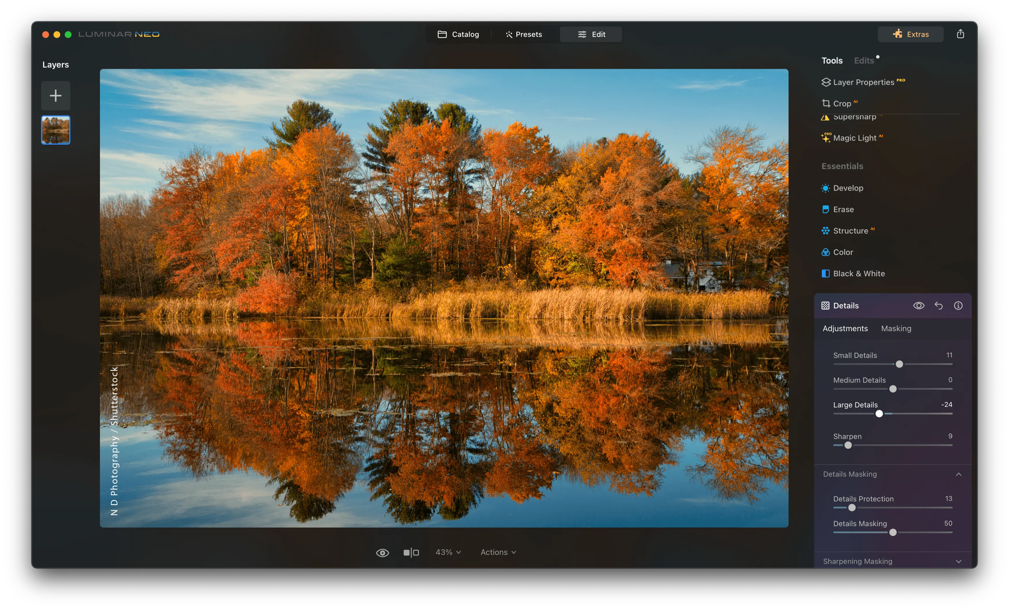Viewport: 1009px width, 610px height.
Task: Show Details tool info
Action: [958, 305]
